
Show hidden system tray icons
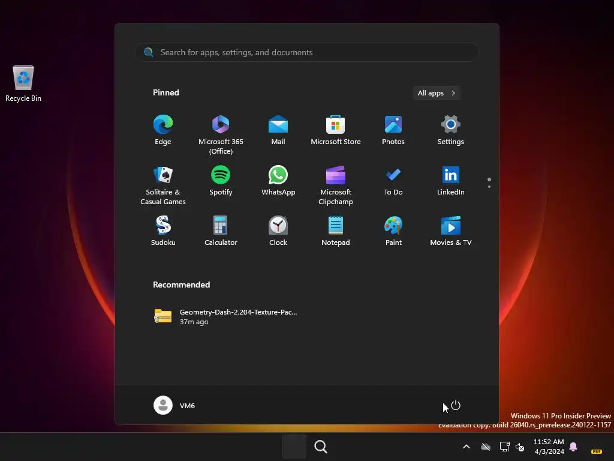(x=466, y=447)
